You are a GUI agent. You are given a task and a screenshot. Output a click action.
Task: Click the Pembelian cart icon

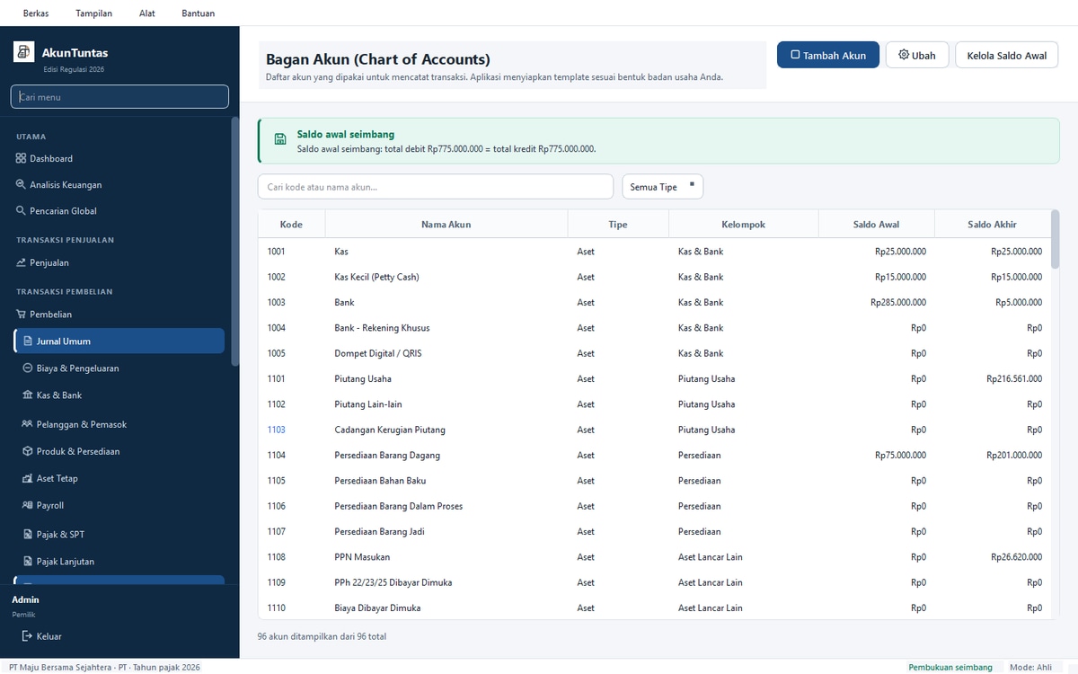tap(21, 315)
